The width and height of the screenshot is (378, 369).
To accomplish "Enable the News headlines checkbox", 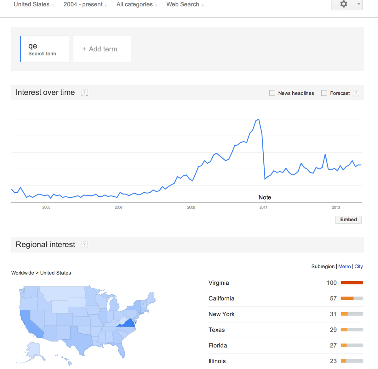I will tap(272, 93).
